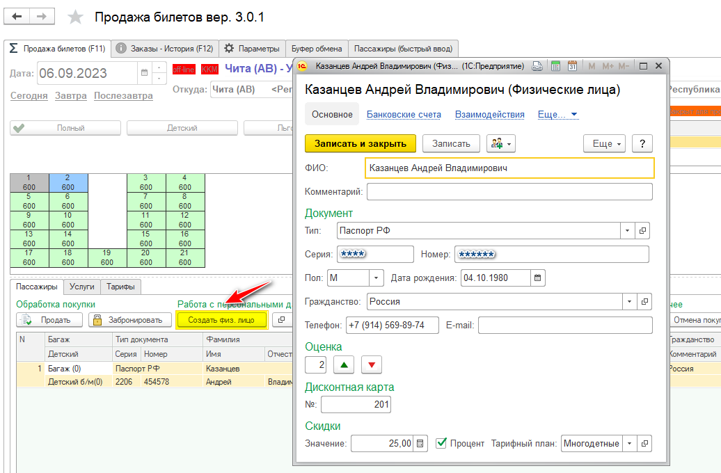This screenshot has height=473, width=721.
Task: Switch to Заказы - История tab
Action: tap(165, 49)
